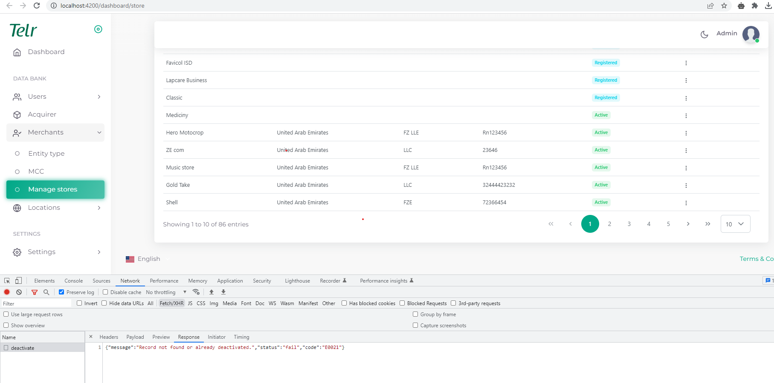Click the sidebar collapse circle icon next to Telr
The image size is (774, 383).
coord(98,29)
